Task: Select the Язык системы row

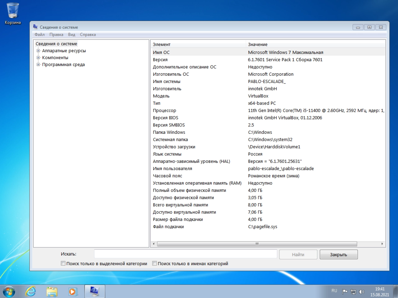Action: [268, 154]
